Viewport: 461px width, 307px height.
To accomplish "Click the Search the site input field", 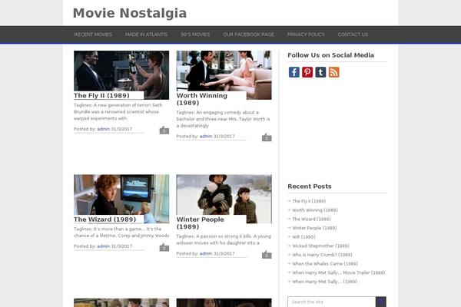I will coord(332,302).
